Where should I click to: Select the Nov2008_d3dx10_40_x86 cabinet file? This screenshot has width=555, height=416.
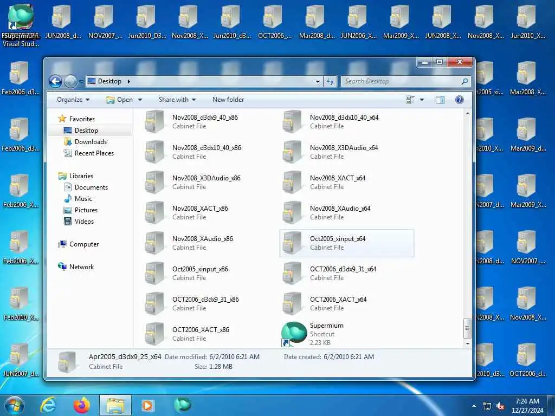point(209,152)
